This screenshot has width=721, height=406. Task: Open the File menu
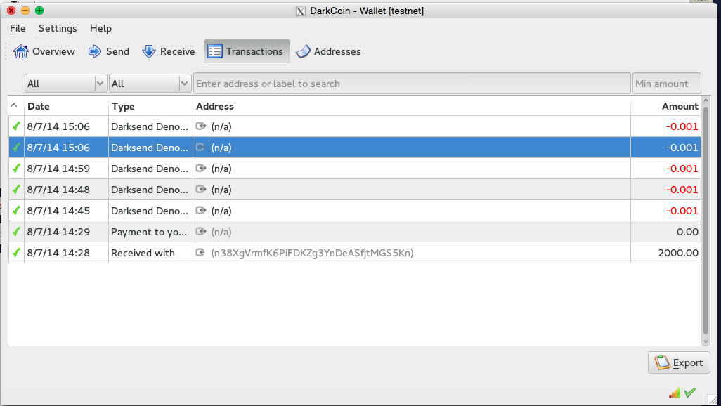18,29
